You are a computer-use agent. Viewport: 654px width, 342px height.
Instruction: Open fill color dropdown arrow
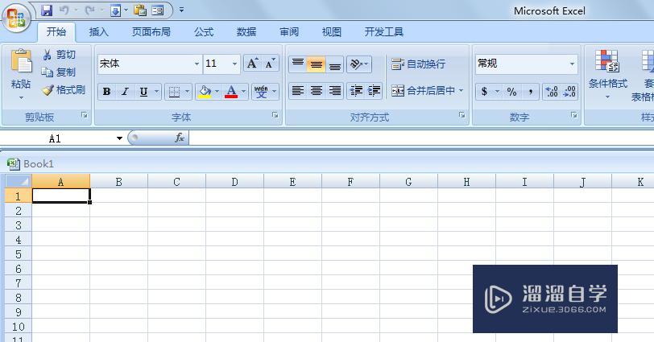(x=217, y=91)
